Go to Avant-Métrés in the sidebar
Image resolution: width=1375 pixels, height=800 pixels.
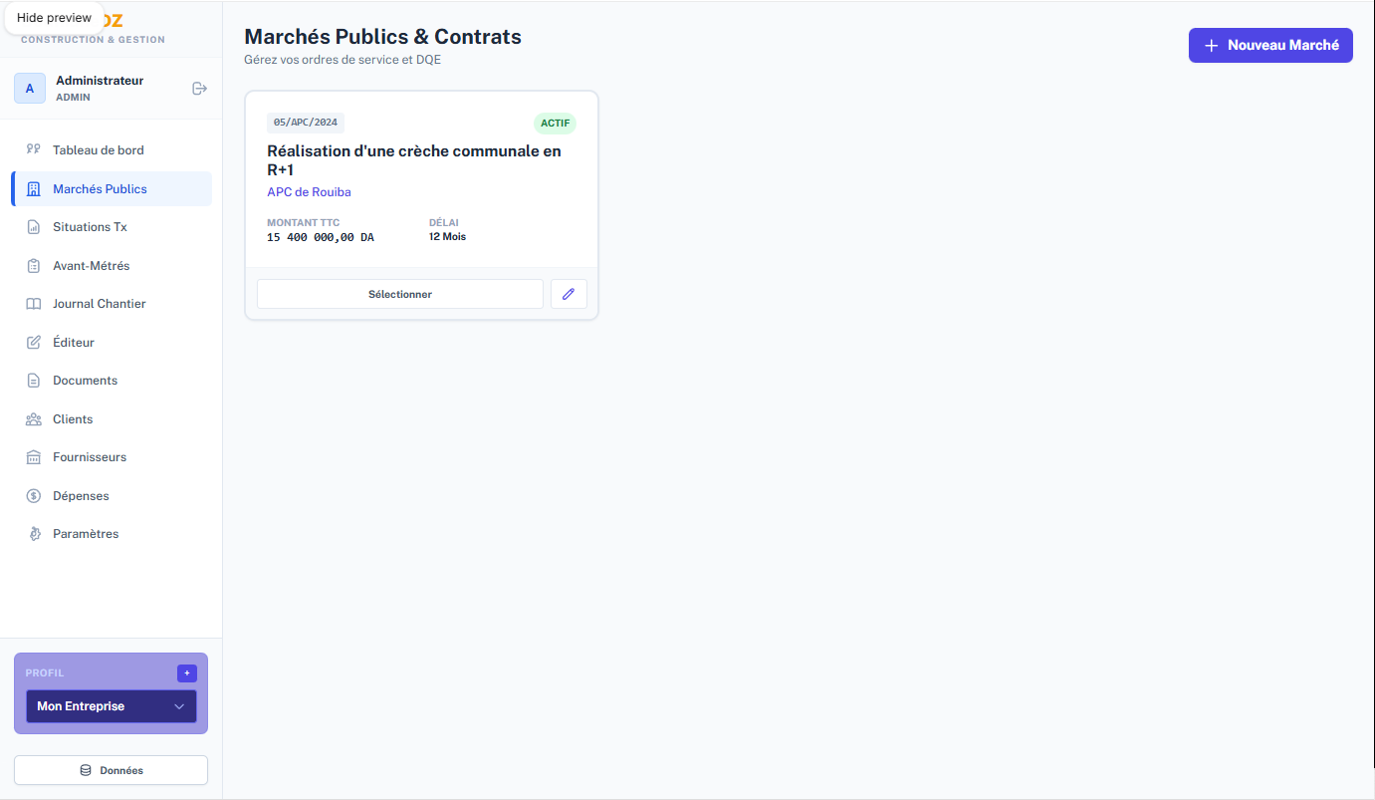(x=91, y=266)
